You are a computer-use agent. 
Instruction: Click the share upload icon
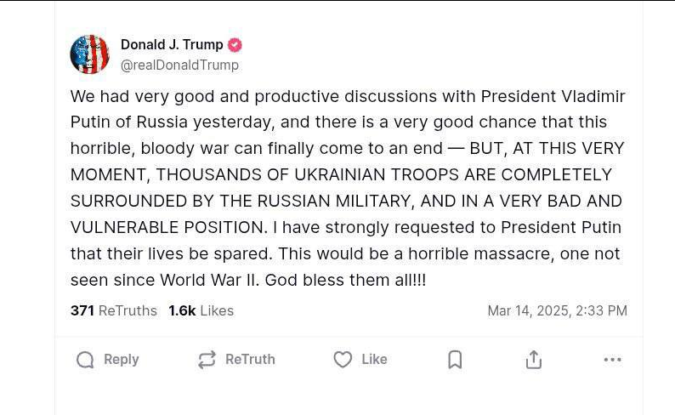(533, 360)
